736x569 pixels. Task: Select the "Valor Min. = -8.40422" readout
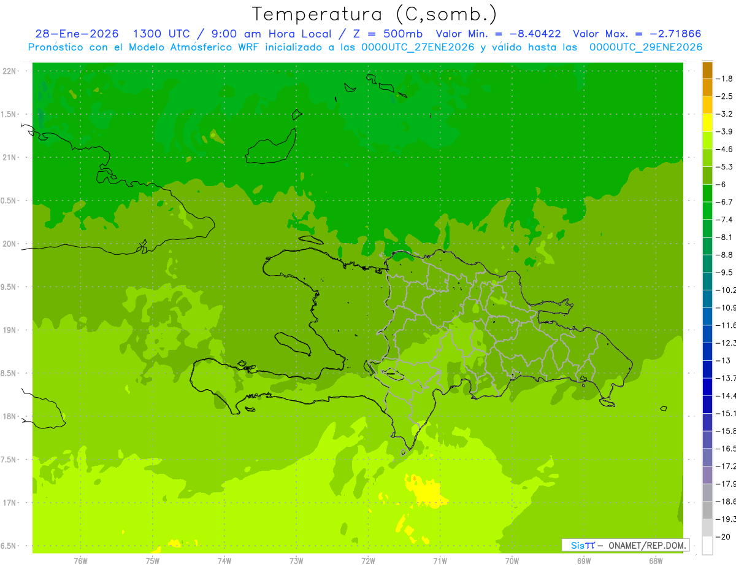coord(499,34)
